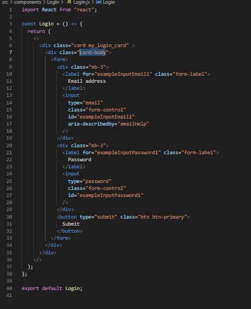Click the class "form-control" on line 15
The image size is (251, 309).
tap(106, 110)
